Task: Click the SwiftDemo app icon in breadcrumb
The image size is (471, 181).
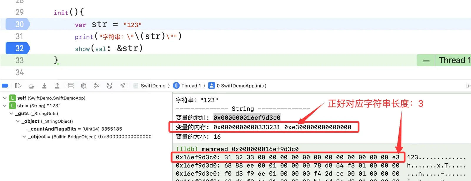Action: (136, 86)
